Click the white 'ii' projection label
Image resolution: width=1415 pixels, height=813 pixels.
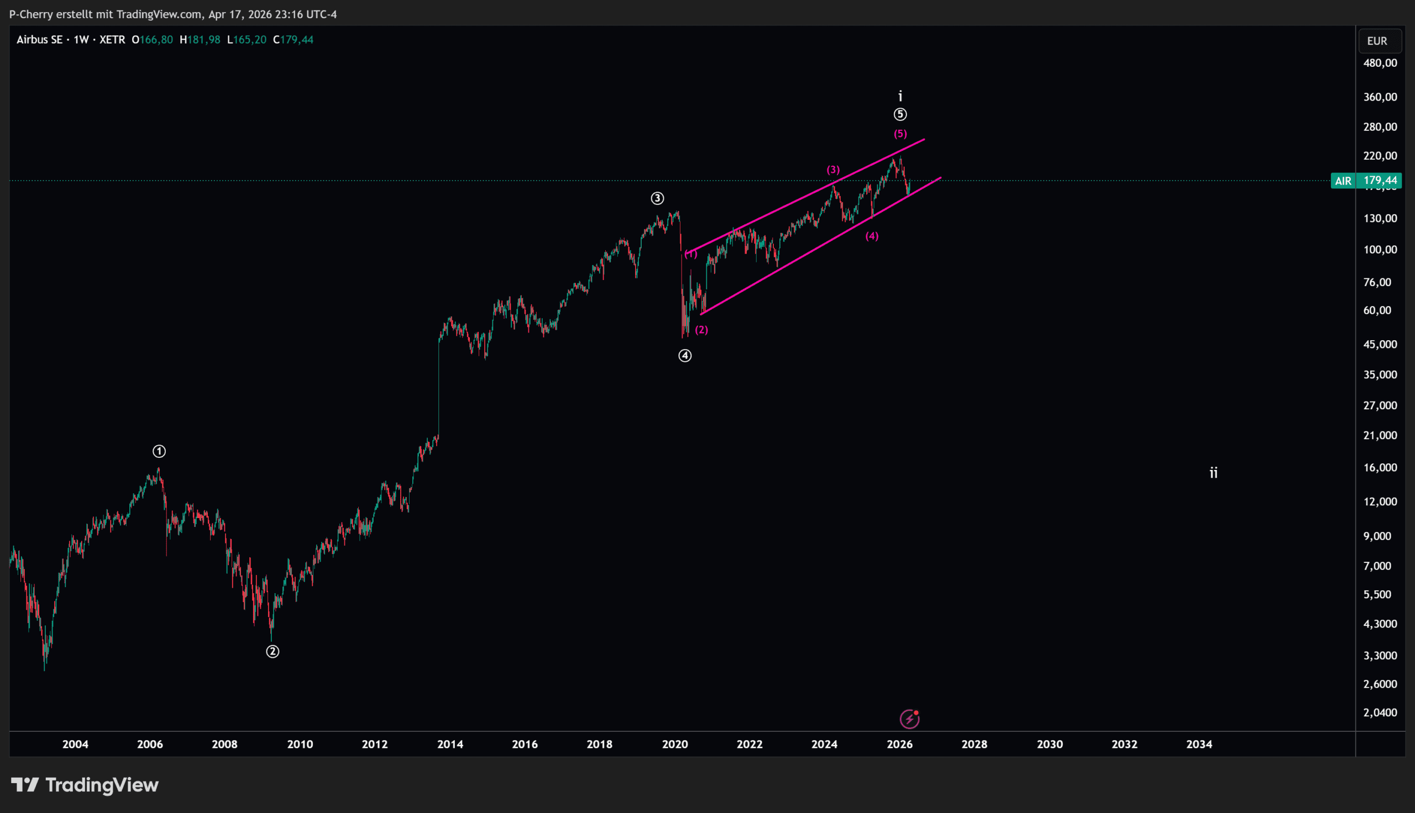pyautogui.click(x=1213, y=473)
